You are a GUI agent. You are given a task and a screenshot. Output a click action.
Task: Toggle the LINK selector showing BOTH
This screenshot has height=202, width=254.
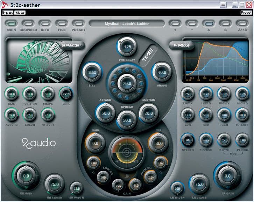(66, 94)
